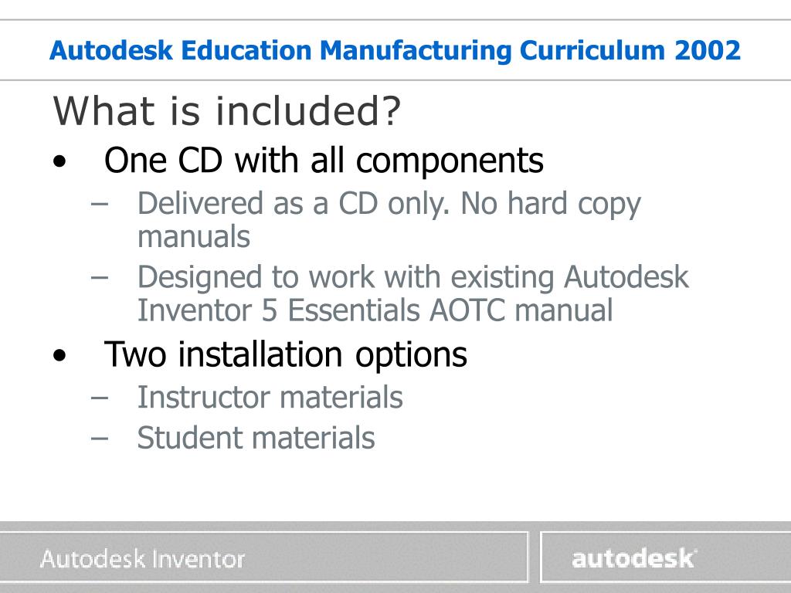Click '2002' in the blue header
Screen dimensions: 791x593
click(x=708, y=50)
